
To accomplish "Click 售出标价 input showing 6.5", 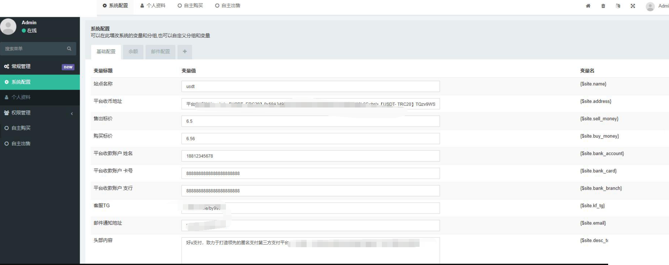I will pos(311,121).
